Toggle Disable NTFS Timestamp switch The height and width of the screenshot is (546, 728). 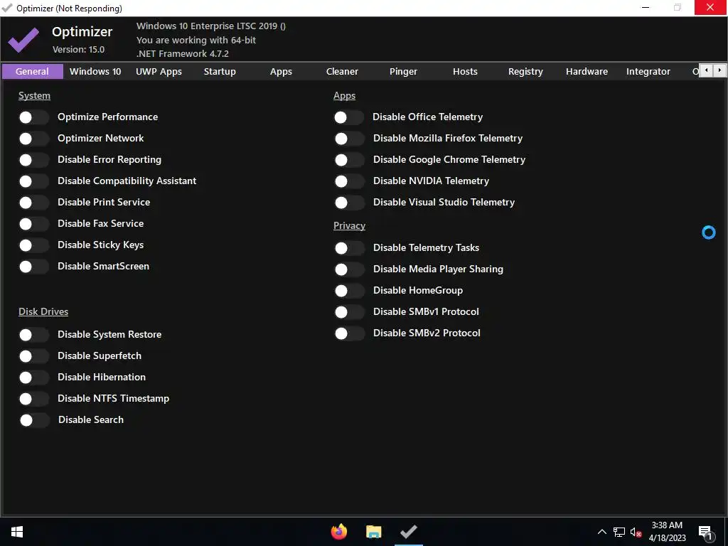click(33, 399)
